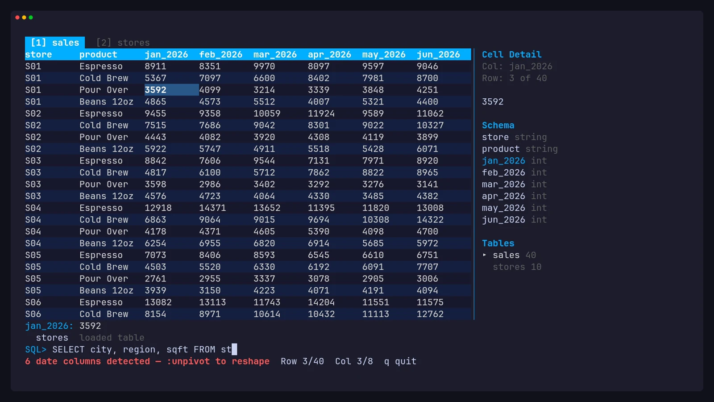Viewport: 714px width, 402px height.
Task: Click product string schema entry
Action: (520, 149)
